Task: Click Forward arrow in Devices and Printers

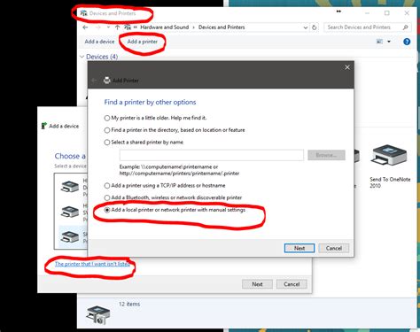Action: coord(98,27)
